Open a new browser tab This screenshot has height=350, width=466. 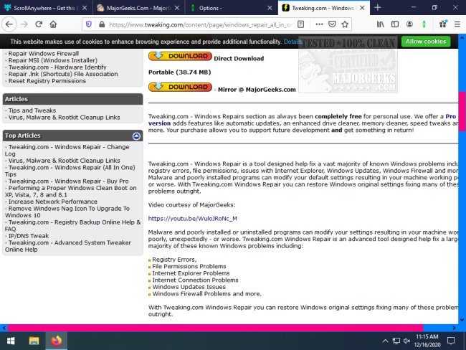point(378,8)
